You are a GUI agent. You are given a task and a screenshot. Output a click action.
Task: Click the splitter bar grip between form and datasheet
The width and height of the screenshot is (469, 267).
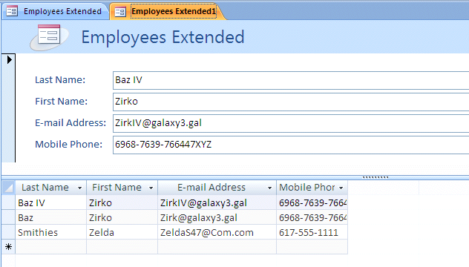375,177
